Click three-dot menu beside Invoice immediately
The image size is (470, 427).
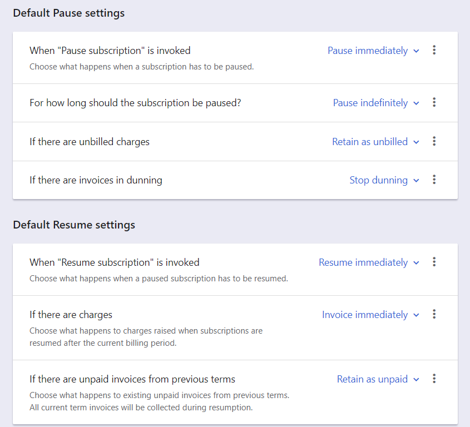[x=434, y=315]
